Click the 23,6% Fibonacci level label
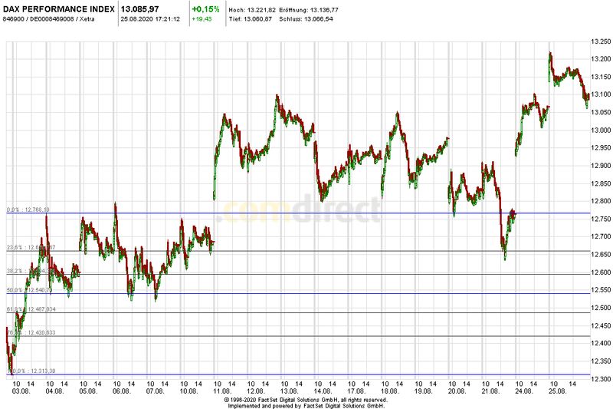This screenshot has width=613, height=409. click(31, 247)
